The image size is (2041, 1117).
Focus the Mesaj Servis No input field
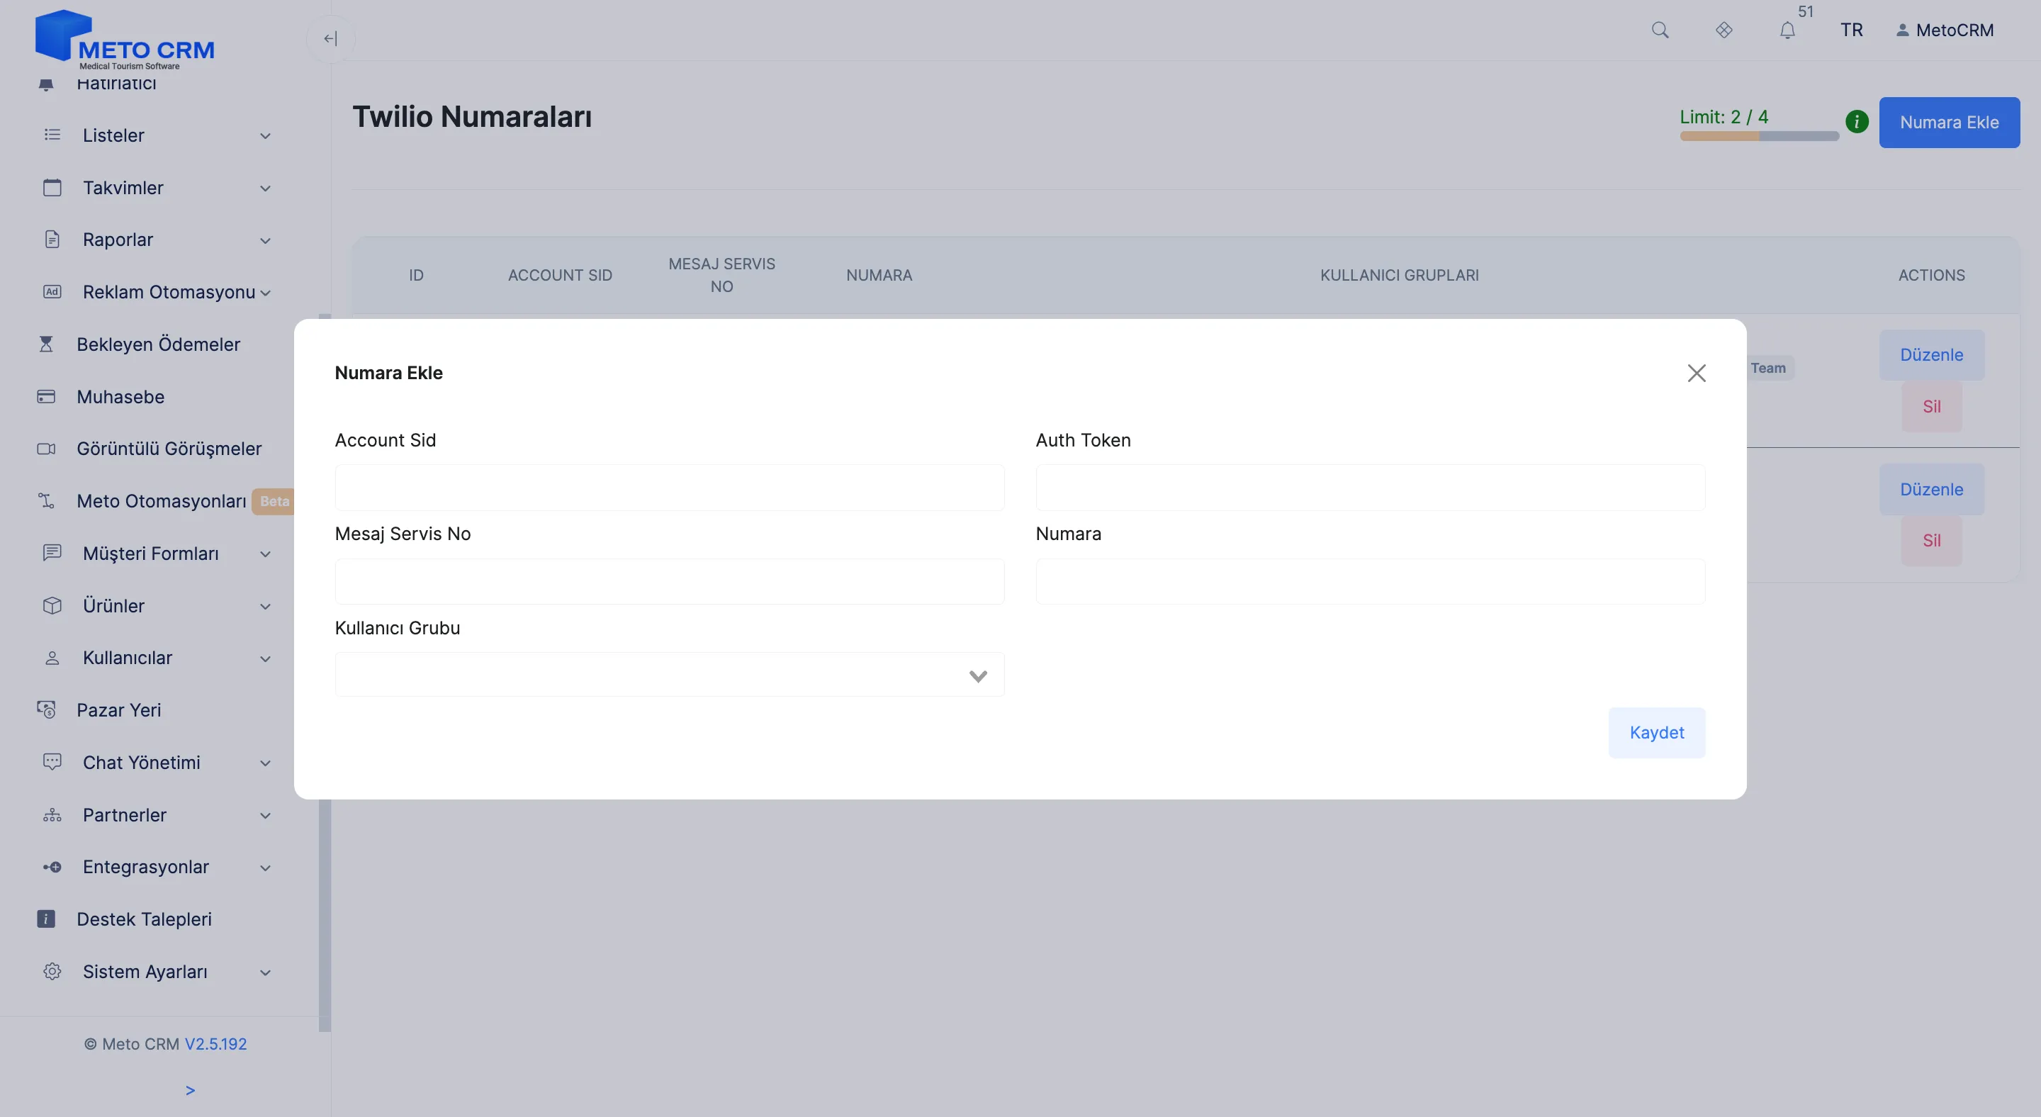(670, 581)
